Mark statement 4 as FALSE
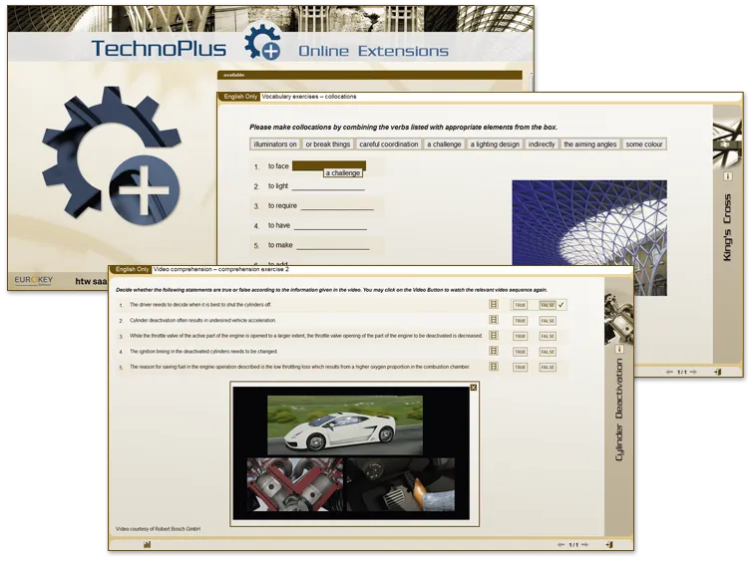This screenshot has width=756, height=564. [548, 352]
